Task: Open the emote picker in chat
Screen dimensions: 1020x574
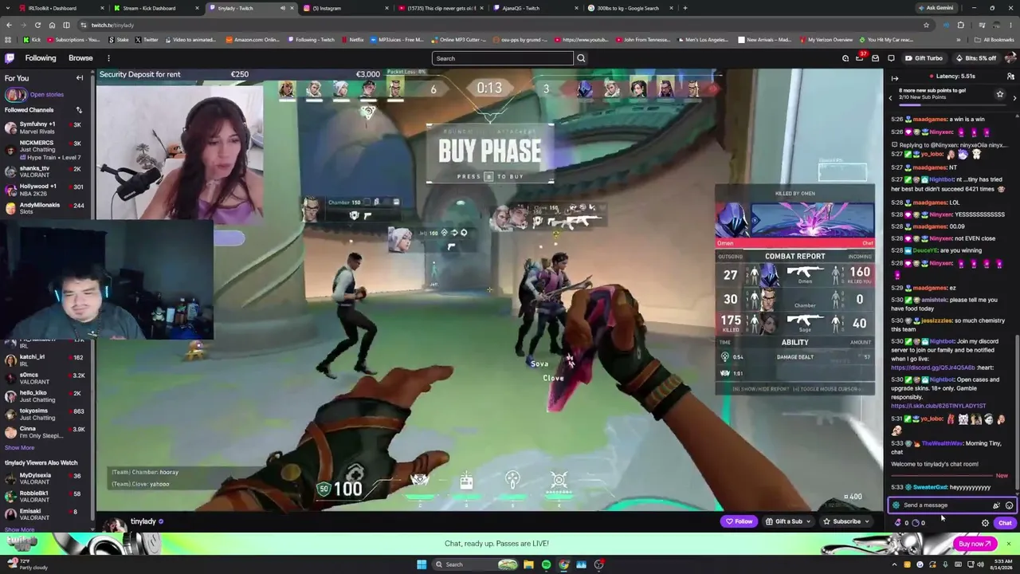Action: 1009,505
